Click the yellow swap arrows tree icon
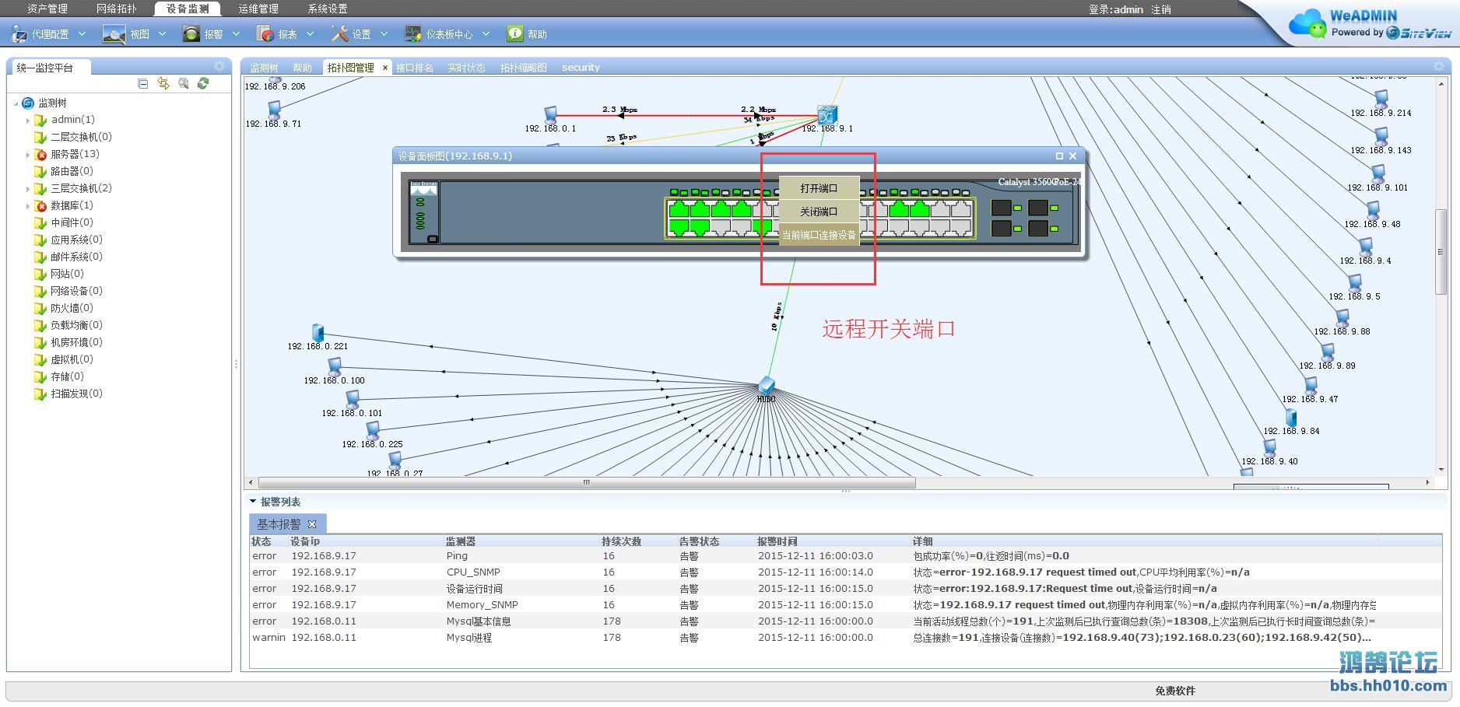 click(163, 83)
